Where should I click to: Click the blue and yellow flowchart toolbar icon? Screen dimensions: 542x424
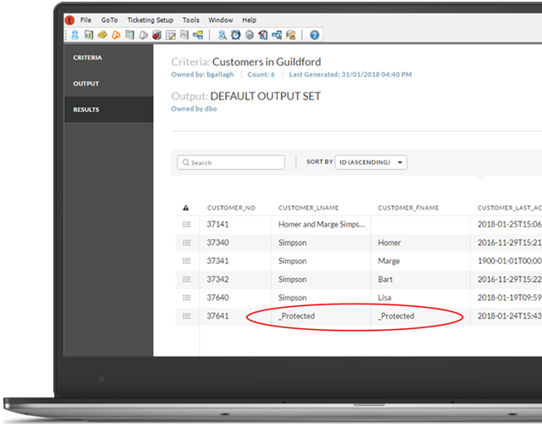coord(198,35)
